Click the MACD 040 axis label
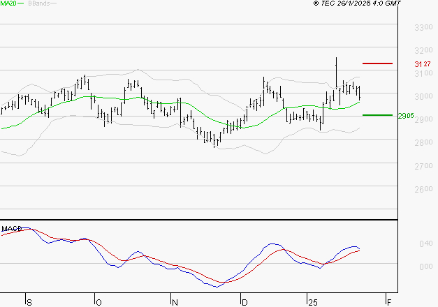The width and height of the screenshot is (438, 307). click(x=425, y=244)
